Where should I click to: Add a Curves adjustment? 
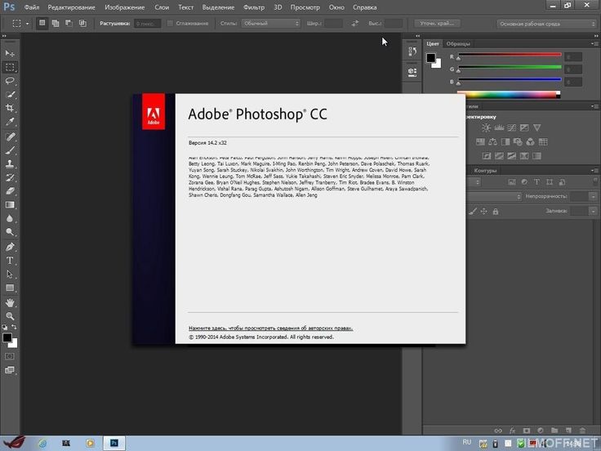(x=512, y=127)
